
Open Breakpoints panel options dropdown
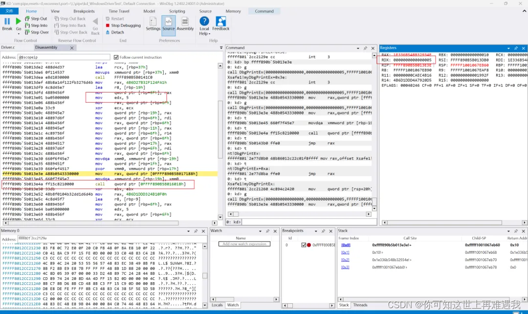(316, 231)
